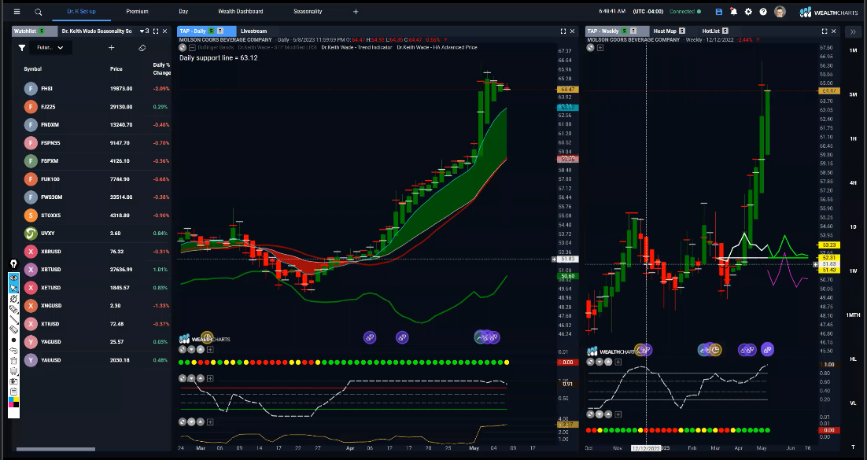Open the settings gear
The height and width of the screenshot is (460, 867).
click(748, 12)
